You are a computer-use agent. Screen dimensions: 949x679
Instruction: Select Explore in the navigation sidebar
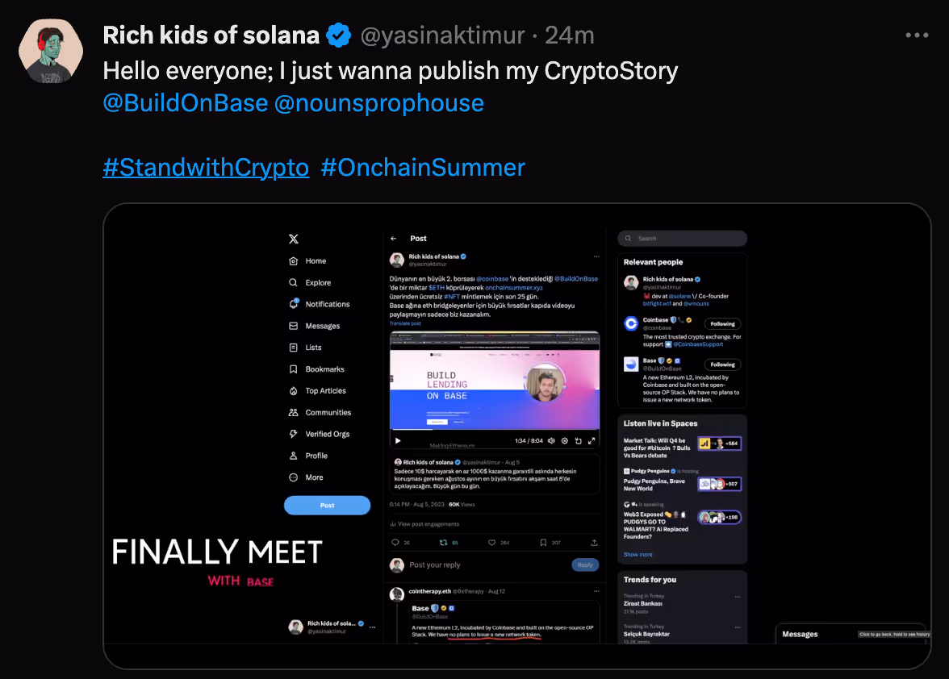318,283
